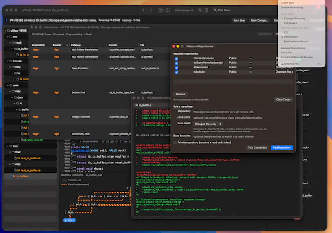Open Accounts... menu item

click(287, 52)
